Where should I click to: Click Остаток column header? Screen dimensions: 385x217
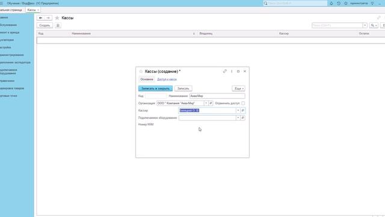371,34
